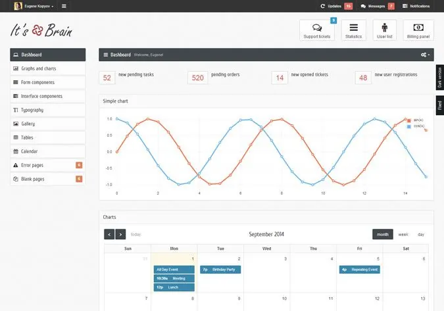Click the 48 new user registrations counter
Screen dimensions: 444x311
[x=363, y=78]
